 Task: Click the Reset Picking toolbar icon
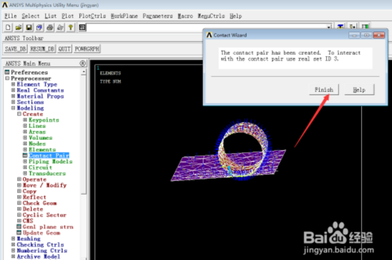pos(353,26)
